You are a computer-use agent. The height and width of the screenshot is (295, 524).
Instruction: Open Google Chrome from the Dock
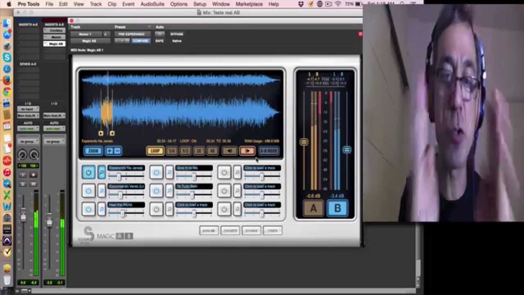pyautogui.click(x=7, y=92)
